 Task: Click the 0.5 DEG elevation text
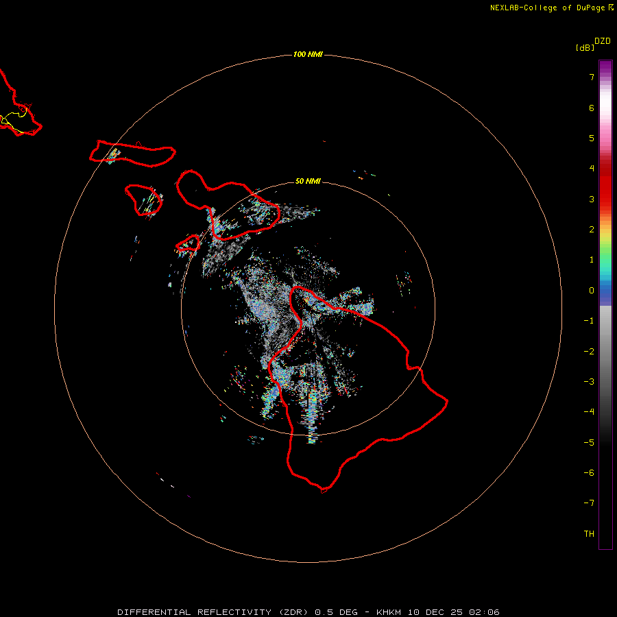click(x=337, y=612)
